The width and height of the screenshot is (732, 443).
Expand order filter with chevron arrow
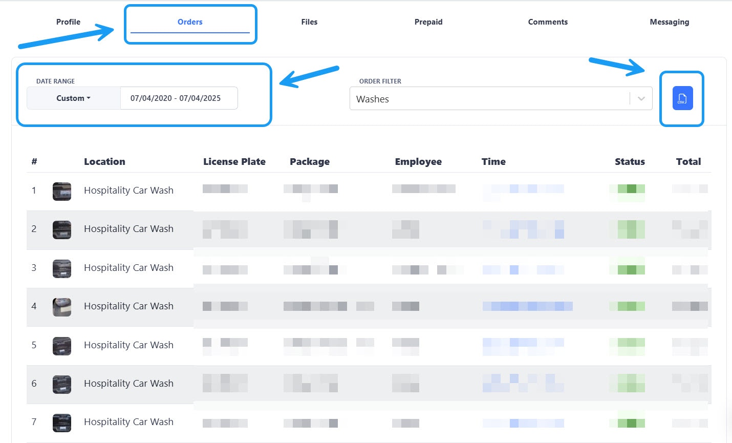(641, 99)
